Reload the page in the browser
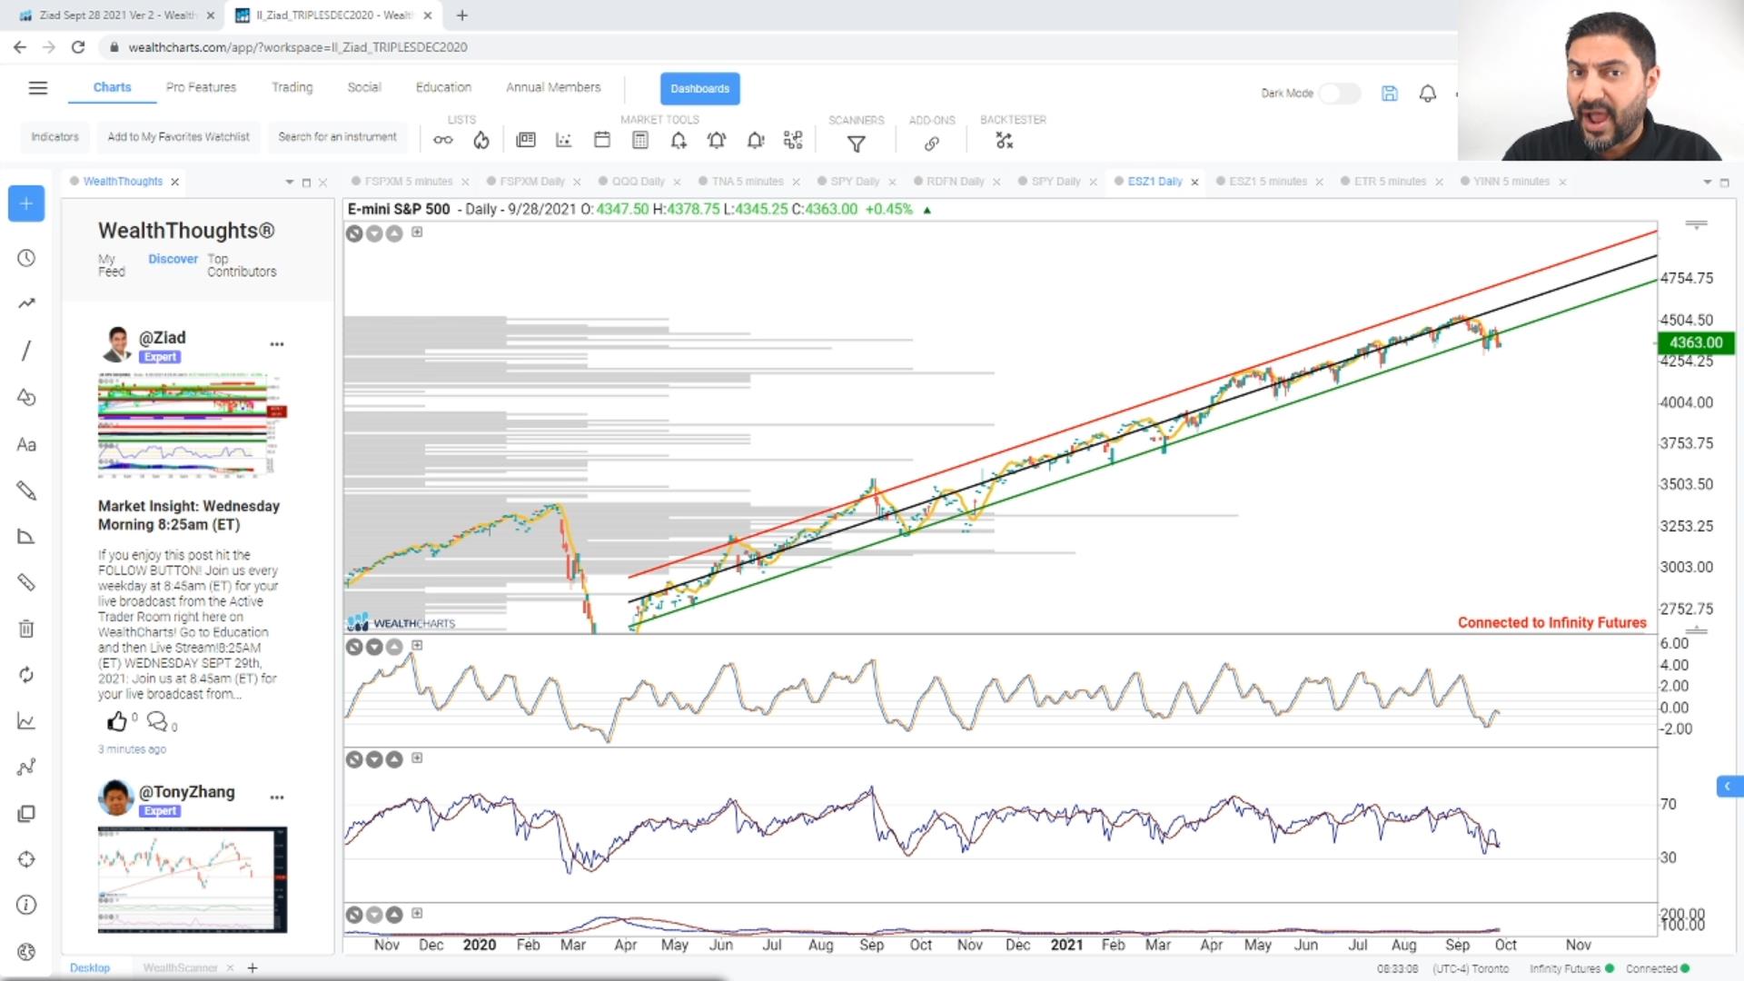 [x=78, y=47]
